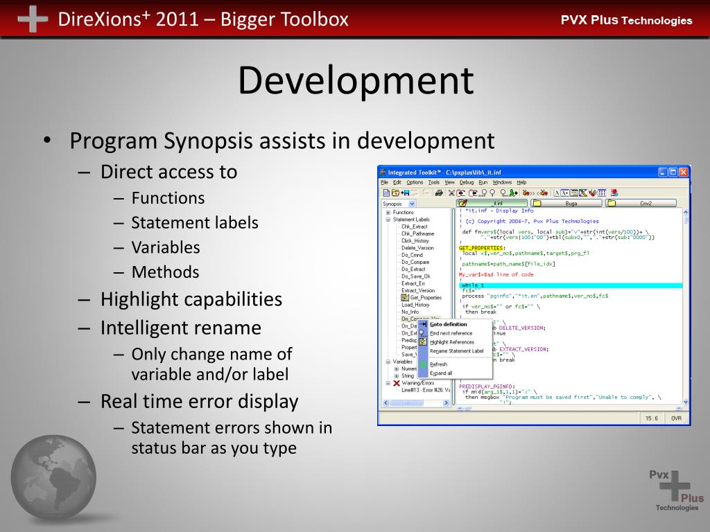This screenshot has height=532, width=710.
Task: Select Chk_Extract statement label
Action: click(x=415, y=227)
